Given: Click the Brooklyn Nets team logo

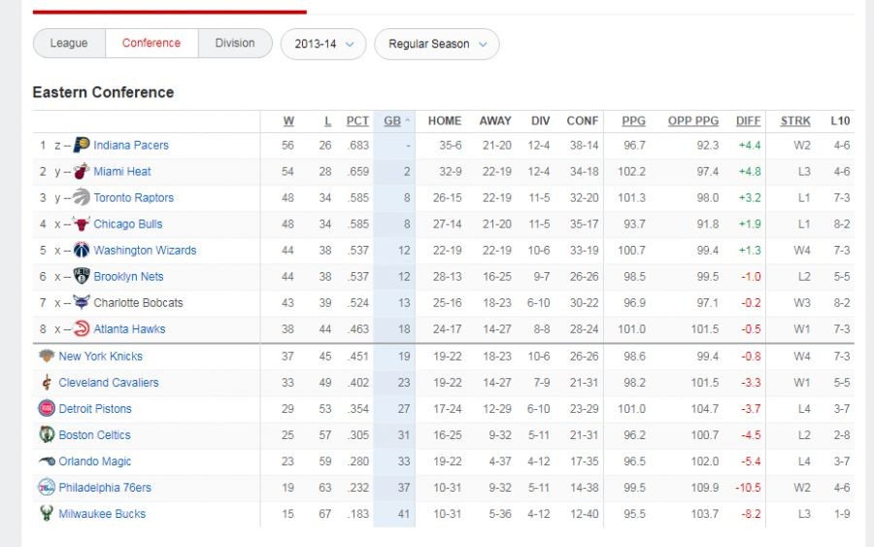Looking at the screenshot, I should click(x=82, y=276).
